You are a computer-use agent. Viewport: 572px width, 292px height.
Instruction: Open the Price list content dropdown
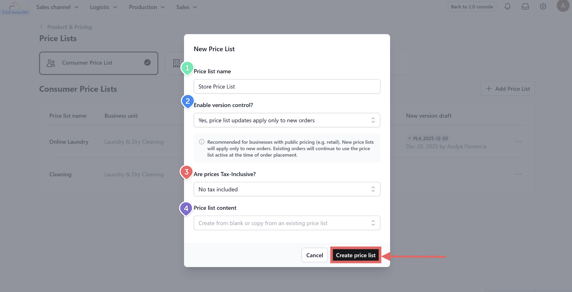287,223
